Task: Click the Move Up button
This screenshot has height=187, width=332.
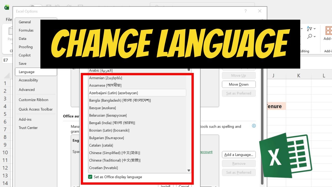Action: click(239, 76)
